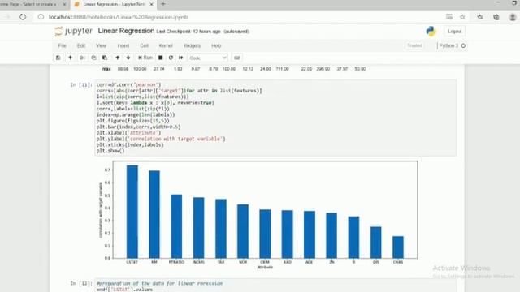This screenshot has width=520, height=292.
Task: Open browser collections icon
Action: 496,17
